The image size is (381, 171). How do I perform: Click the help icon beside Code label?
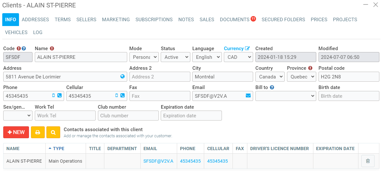tap(24, 49)
